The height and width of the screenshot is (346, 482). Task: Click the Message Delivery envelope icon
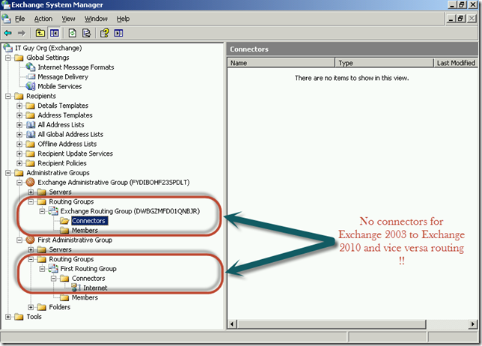[31, 76]
